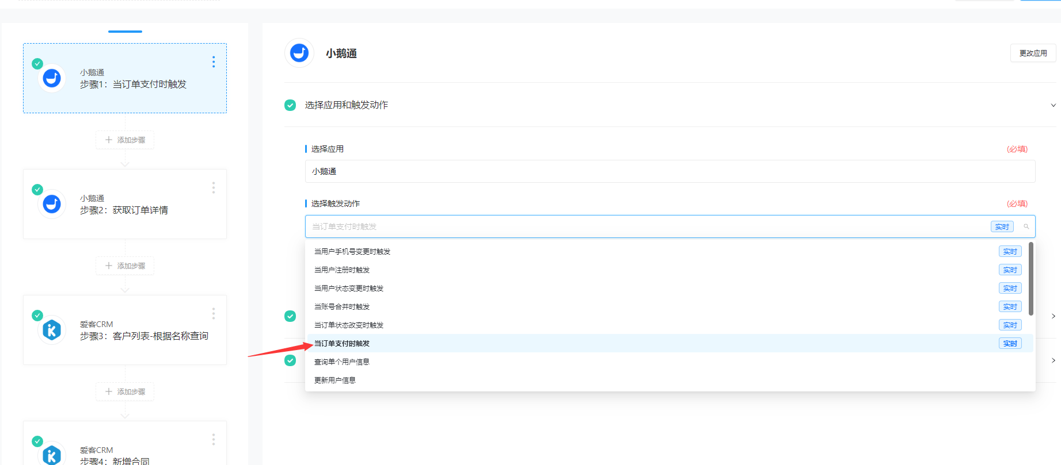
Task: Open step 1 当订单支付时触发 card
Action: tap(125, 78)
